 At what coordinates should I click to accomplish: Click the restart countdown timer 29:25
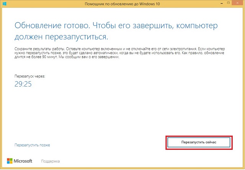click(23, 84)
